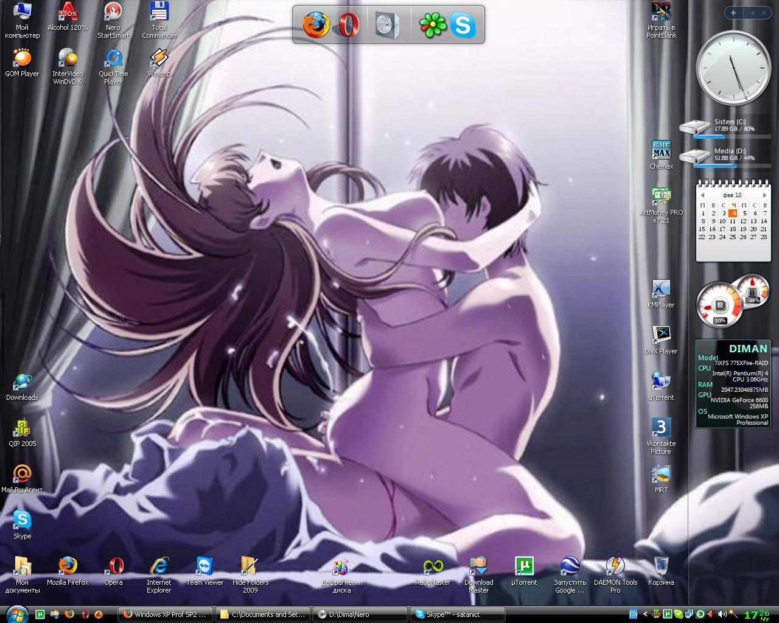Select MRT desktop shortcut

tap(661, 479)
